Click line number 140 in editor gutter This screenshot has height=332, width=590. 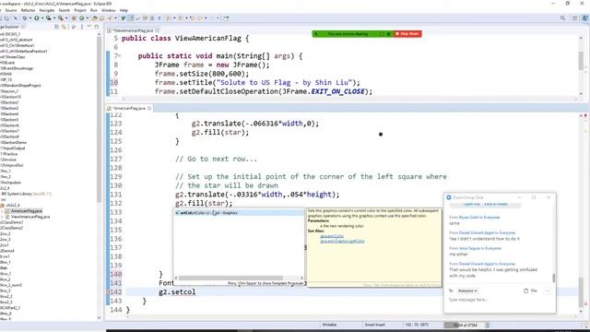[116, 274]
